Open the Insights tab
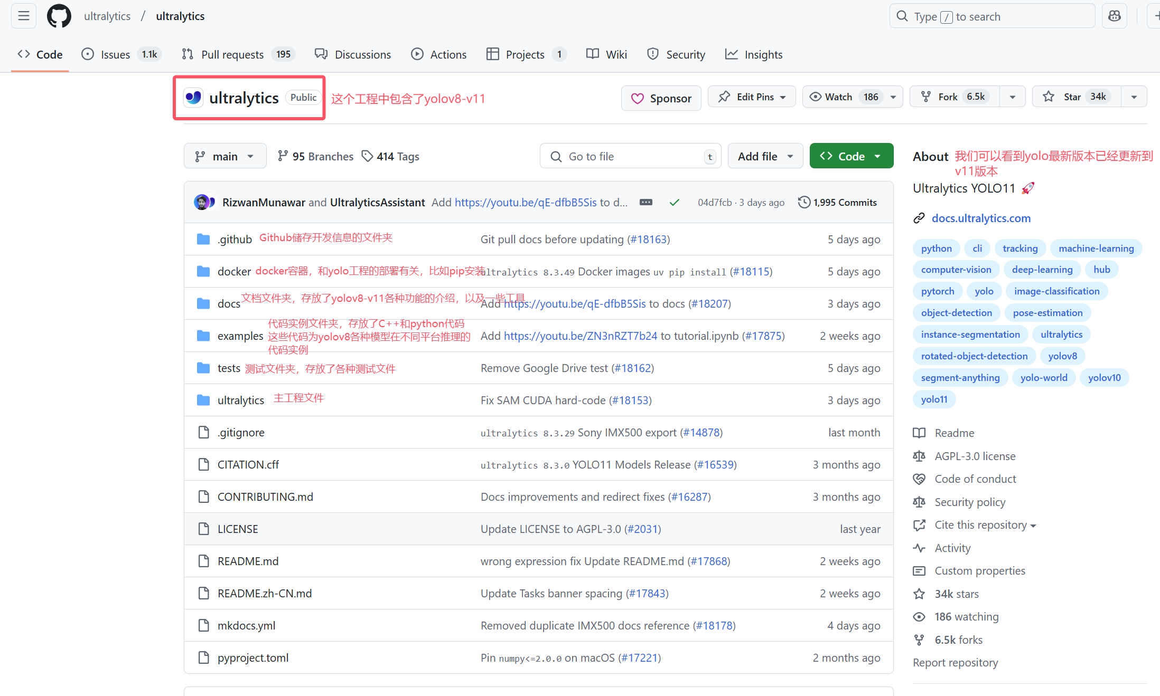Image resolution: width=1160 pixels, height=696 pixels. [754, 54]
